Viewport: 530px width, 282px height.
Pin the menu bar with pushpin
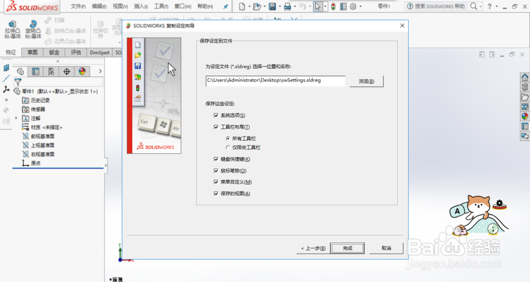point(225,6)
